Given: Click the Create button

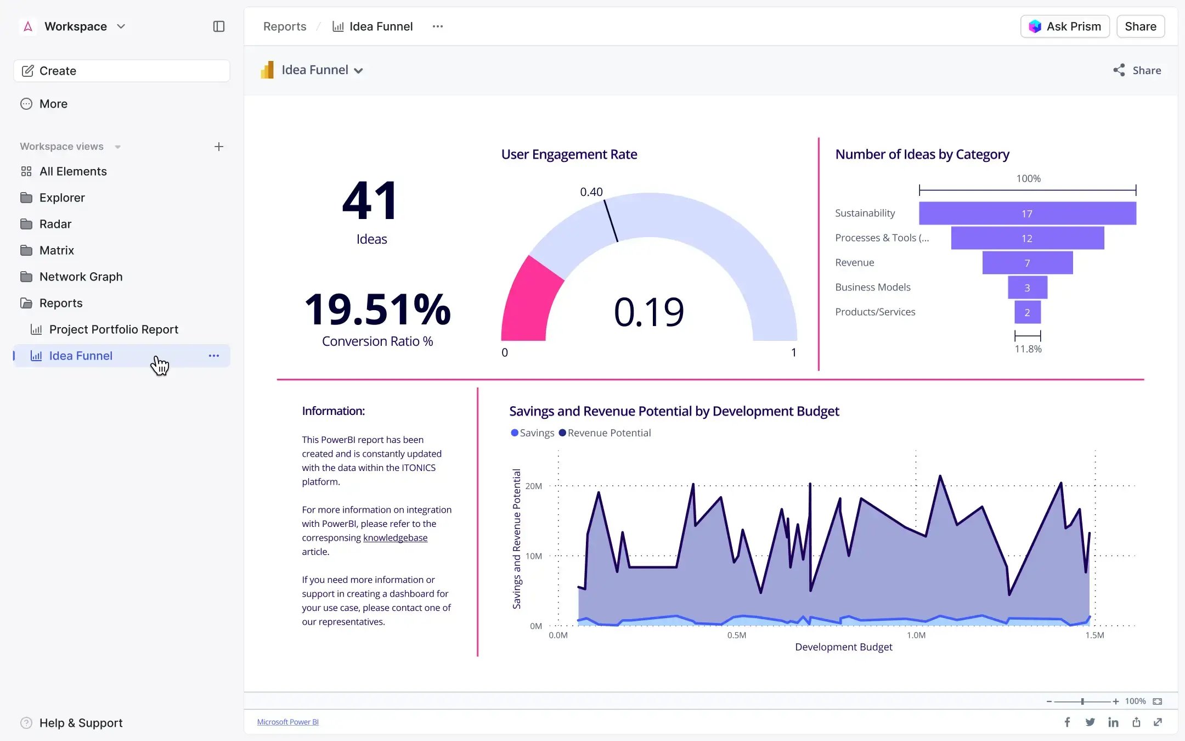Looking at the screenshot, I should click(122, 71).
